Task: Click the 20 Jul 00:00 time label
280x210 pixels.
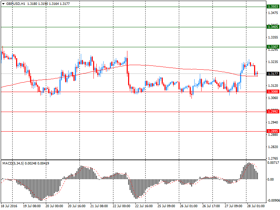Action: point(54,206)
